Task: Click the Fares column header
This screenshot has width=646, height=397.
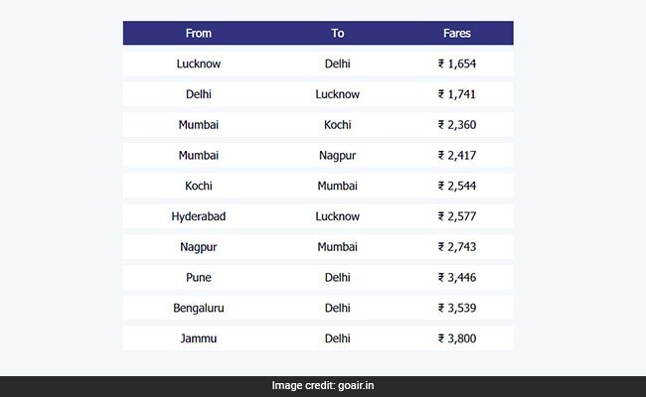Action: pos(457,34)
